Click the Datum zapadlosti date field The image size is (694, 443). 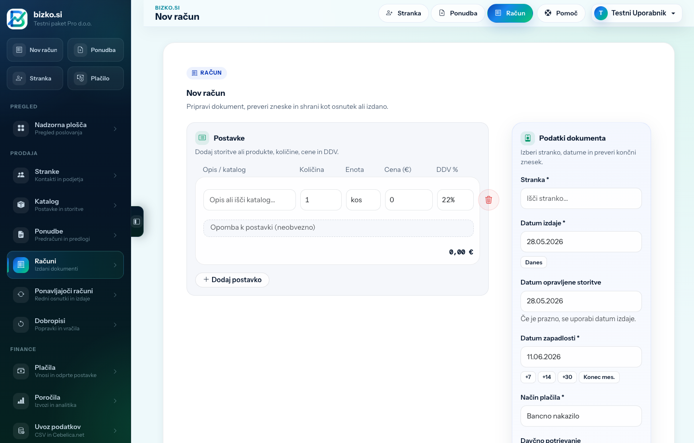coord(581,357)
